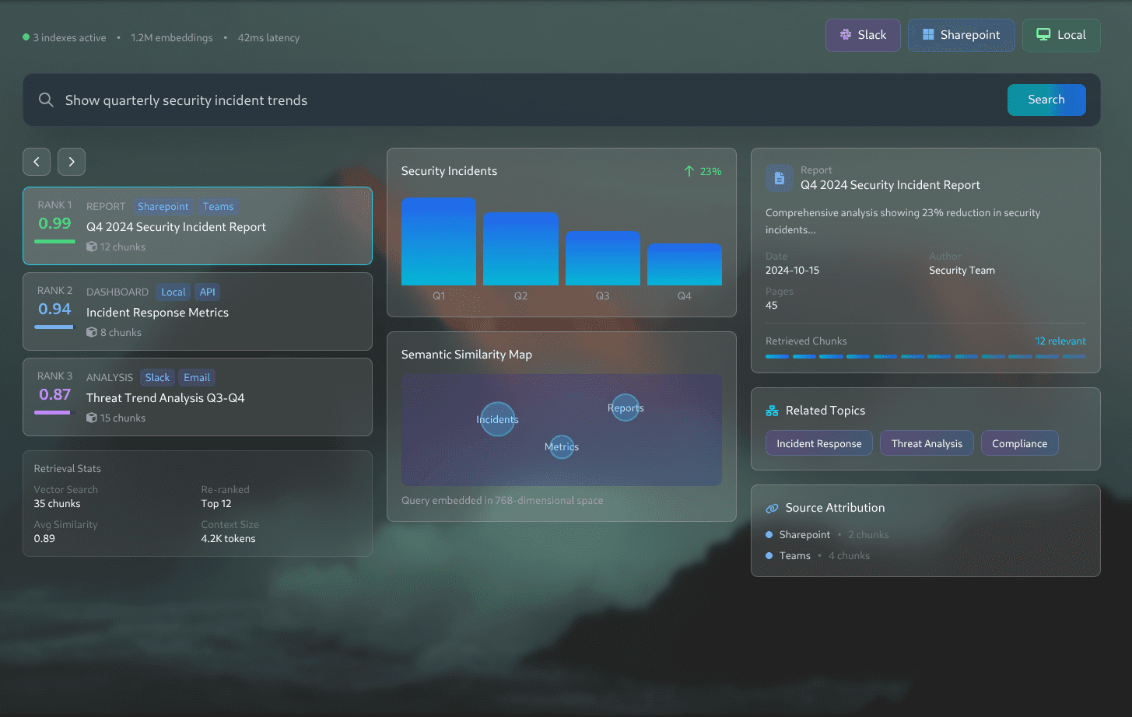This screenshot has height=717, width=1132.
Task: Click the search query input field
Action: pos(529,100)
